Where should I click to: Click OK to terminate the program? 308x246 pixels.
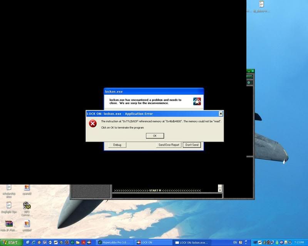click(154, 135)
